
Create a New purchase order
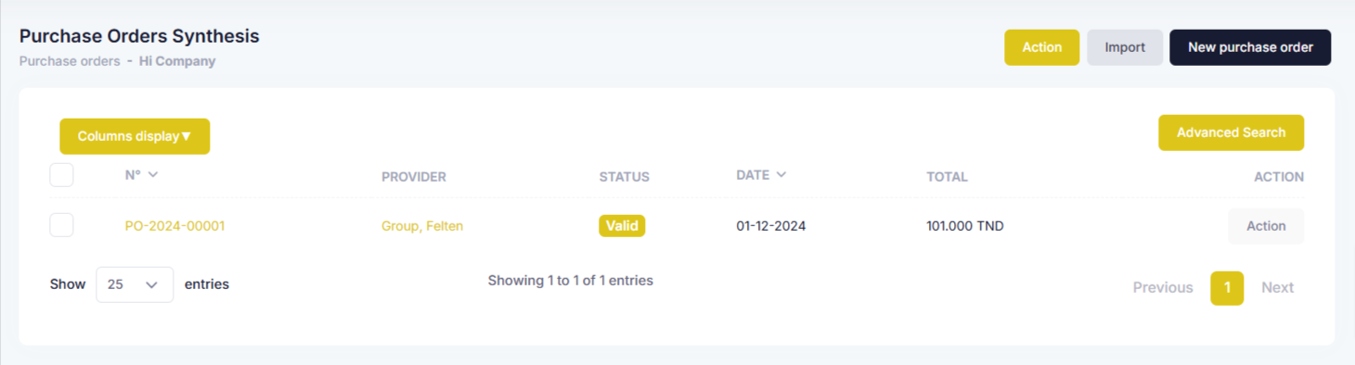tap(1250, 47)
